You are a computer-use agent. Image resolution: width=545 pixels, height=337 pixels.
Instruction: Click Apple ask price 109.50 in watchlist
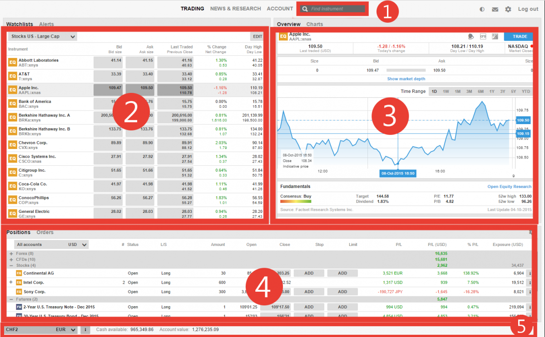[x=140, y=90]
